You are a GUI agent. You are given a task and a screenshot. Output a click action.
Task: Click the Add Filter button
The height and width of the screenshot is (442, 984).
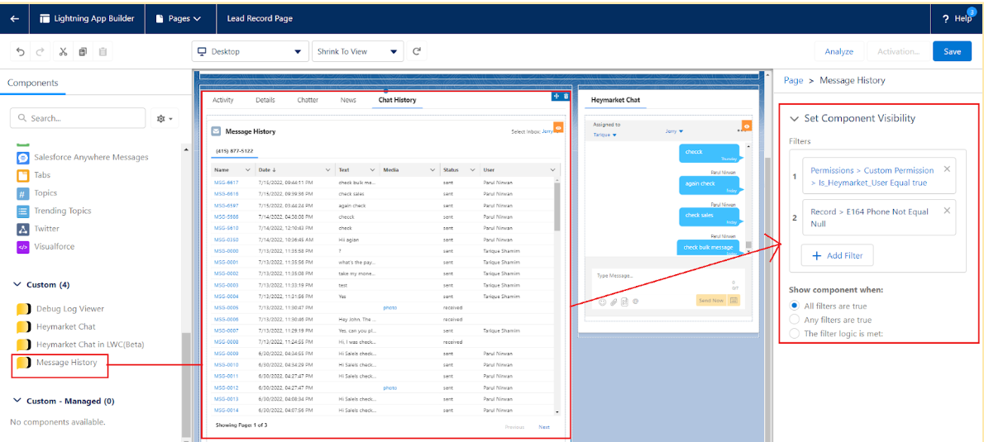point(837,255)
